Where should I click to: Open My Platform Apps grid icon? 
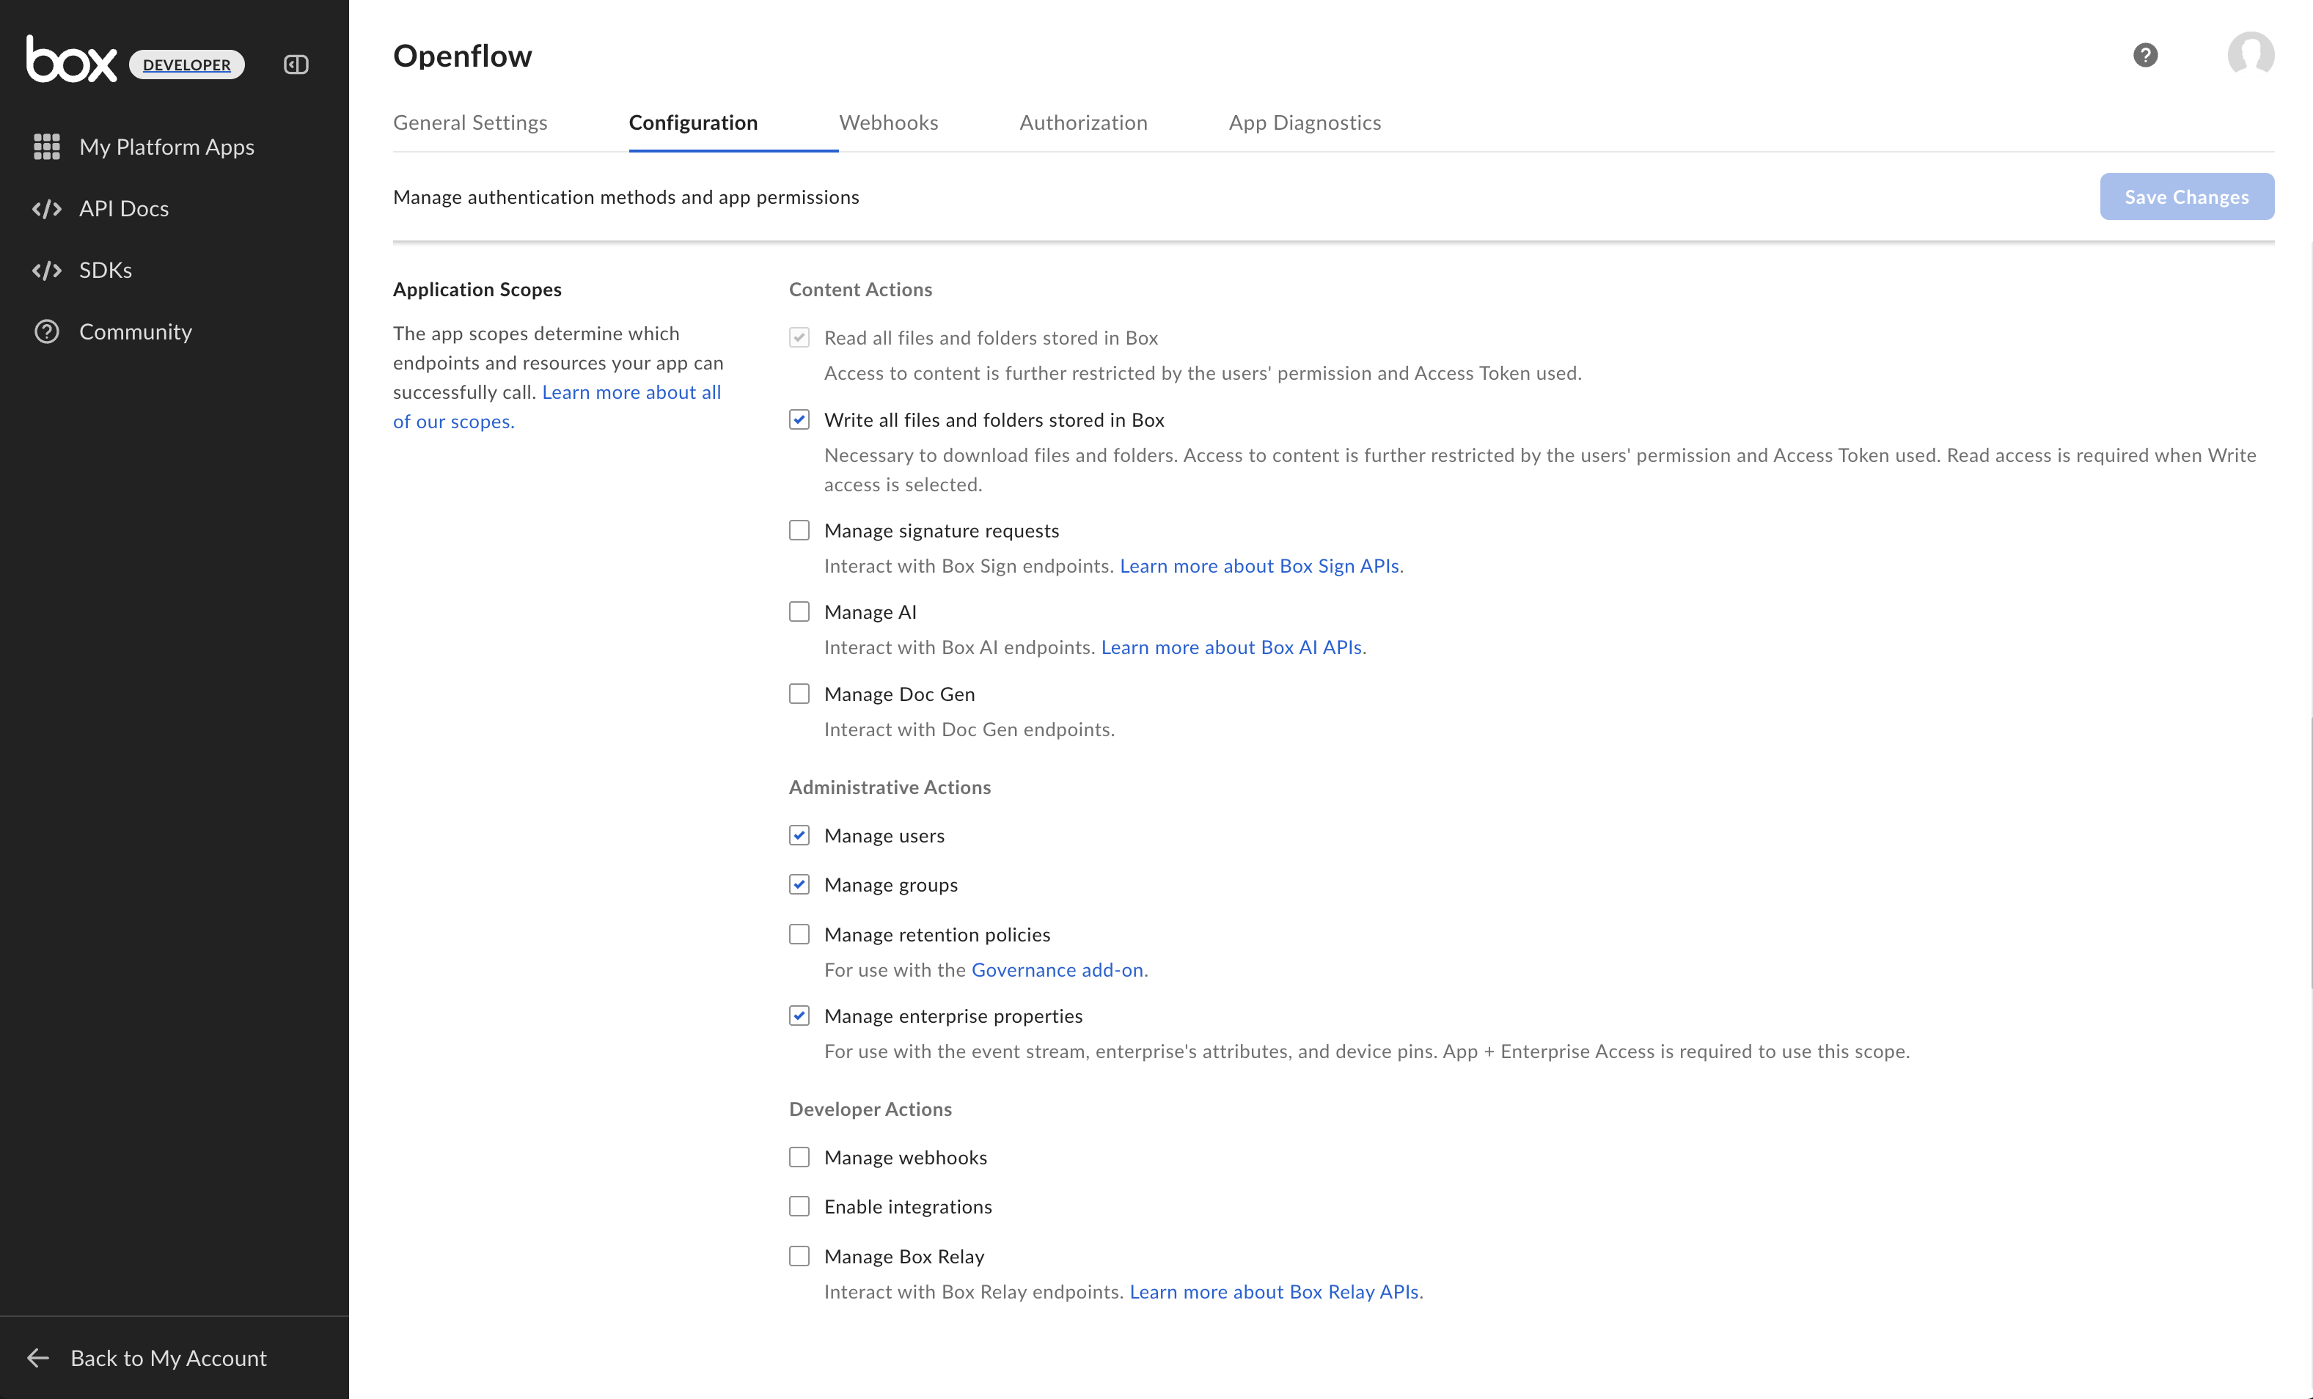pyautogui.click(x=47, y=147)
